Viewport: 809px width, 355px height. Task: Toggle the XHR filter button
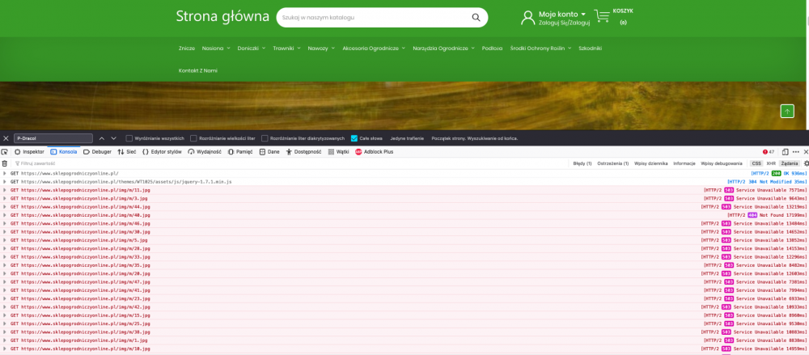tap(771, 163)
